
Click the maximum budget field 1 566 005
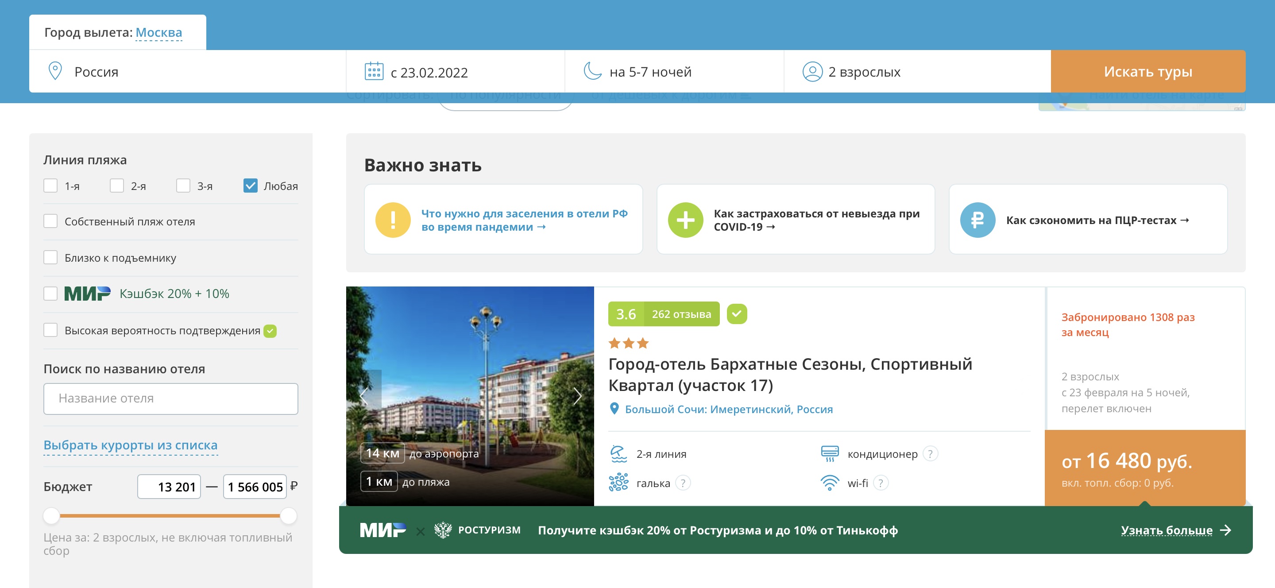(x=255, y=487)
